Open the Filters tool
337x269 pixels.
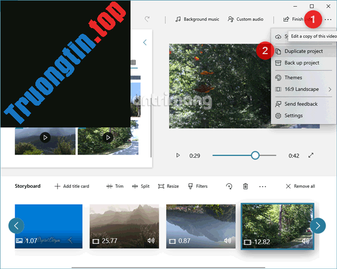point(198,186)
